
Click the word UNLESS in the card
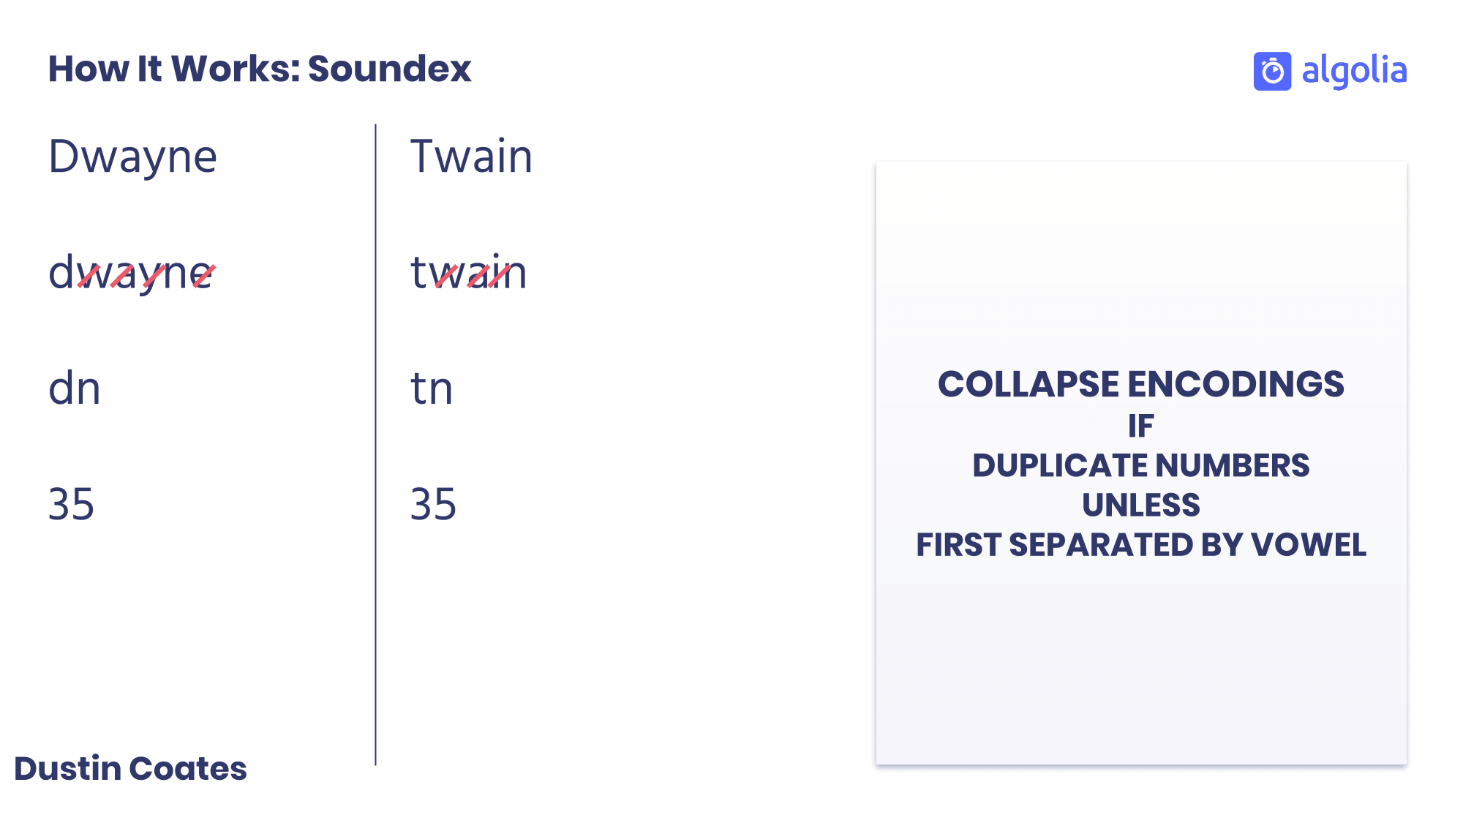click(1140, 505)
